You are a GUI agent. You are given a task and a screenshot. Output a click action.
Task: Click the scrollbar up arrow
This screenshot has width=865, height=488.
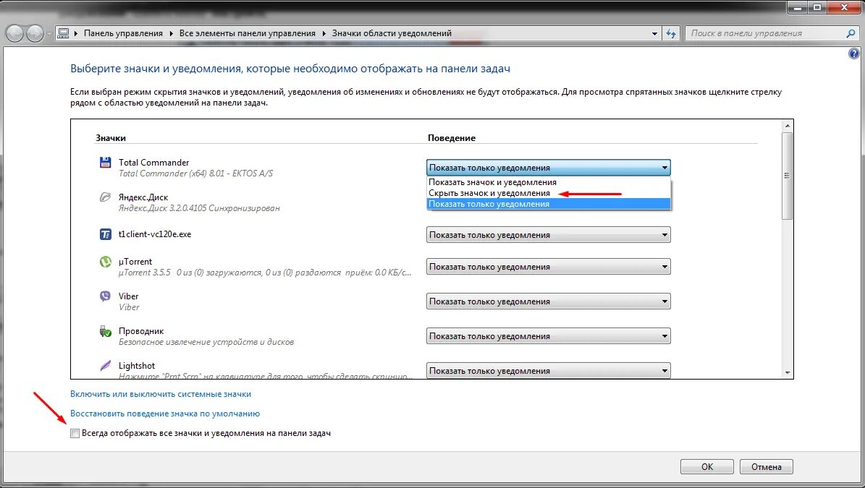(788, 126)
